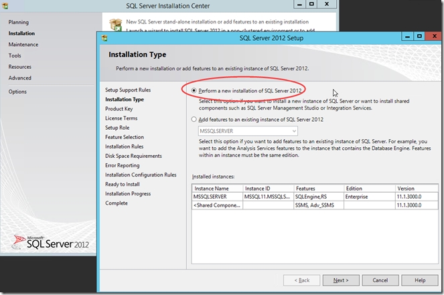The height and width of the screenshot is (295, 444).
Task: Click Instance Name column header
Action: point(217,189)
